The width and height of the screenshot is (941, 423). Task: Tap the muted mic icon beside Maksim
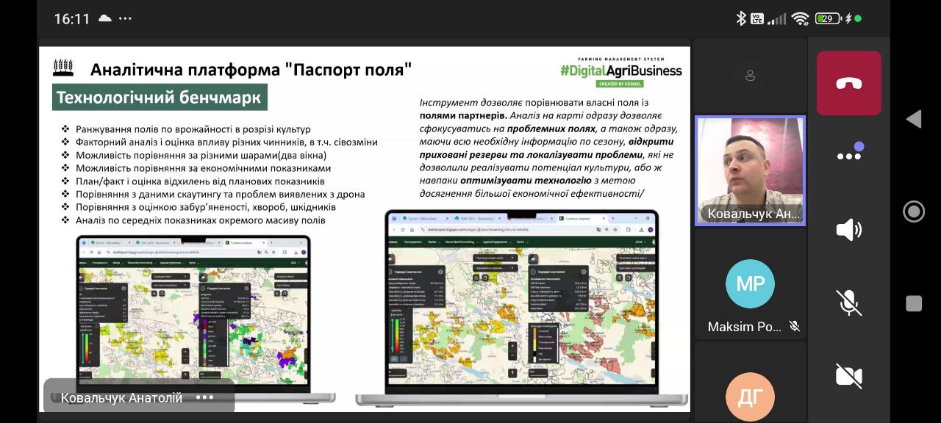point(794,326)
